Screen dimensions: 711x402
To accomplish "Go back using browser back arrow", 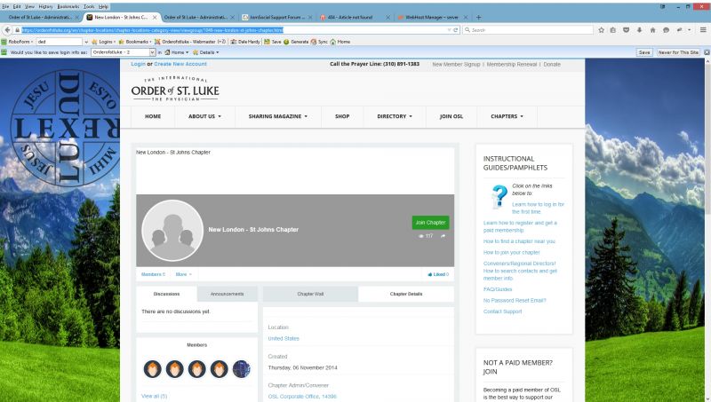I will pyautogui.click(x=8, y=30).
